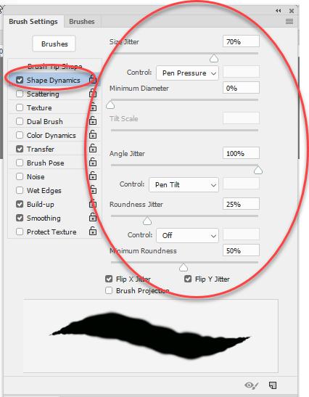Toggle the lock icon beside Scattering

pyautogui.click(x=93, y=93)
